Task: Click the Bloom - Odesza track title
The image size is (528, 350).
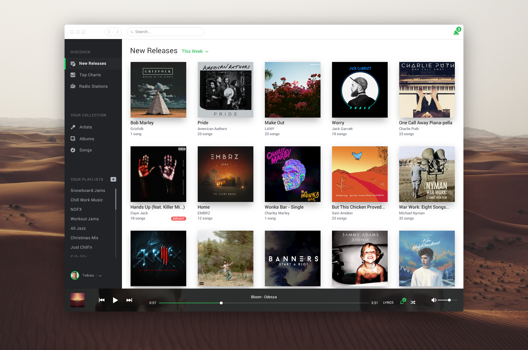Action: pos(264,297)
